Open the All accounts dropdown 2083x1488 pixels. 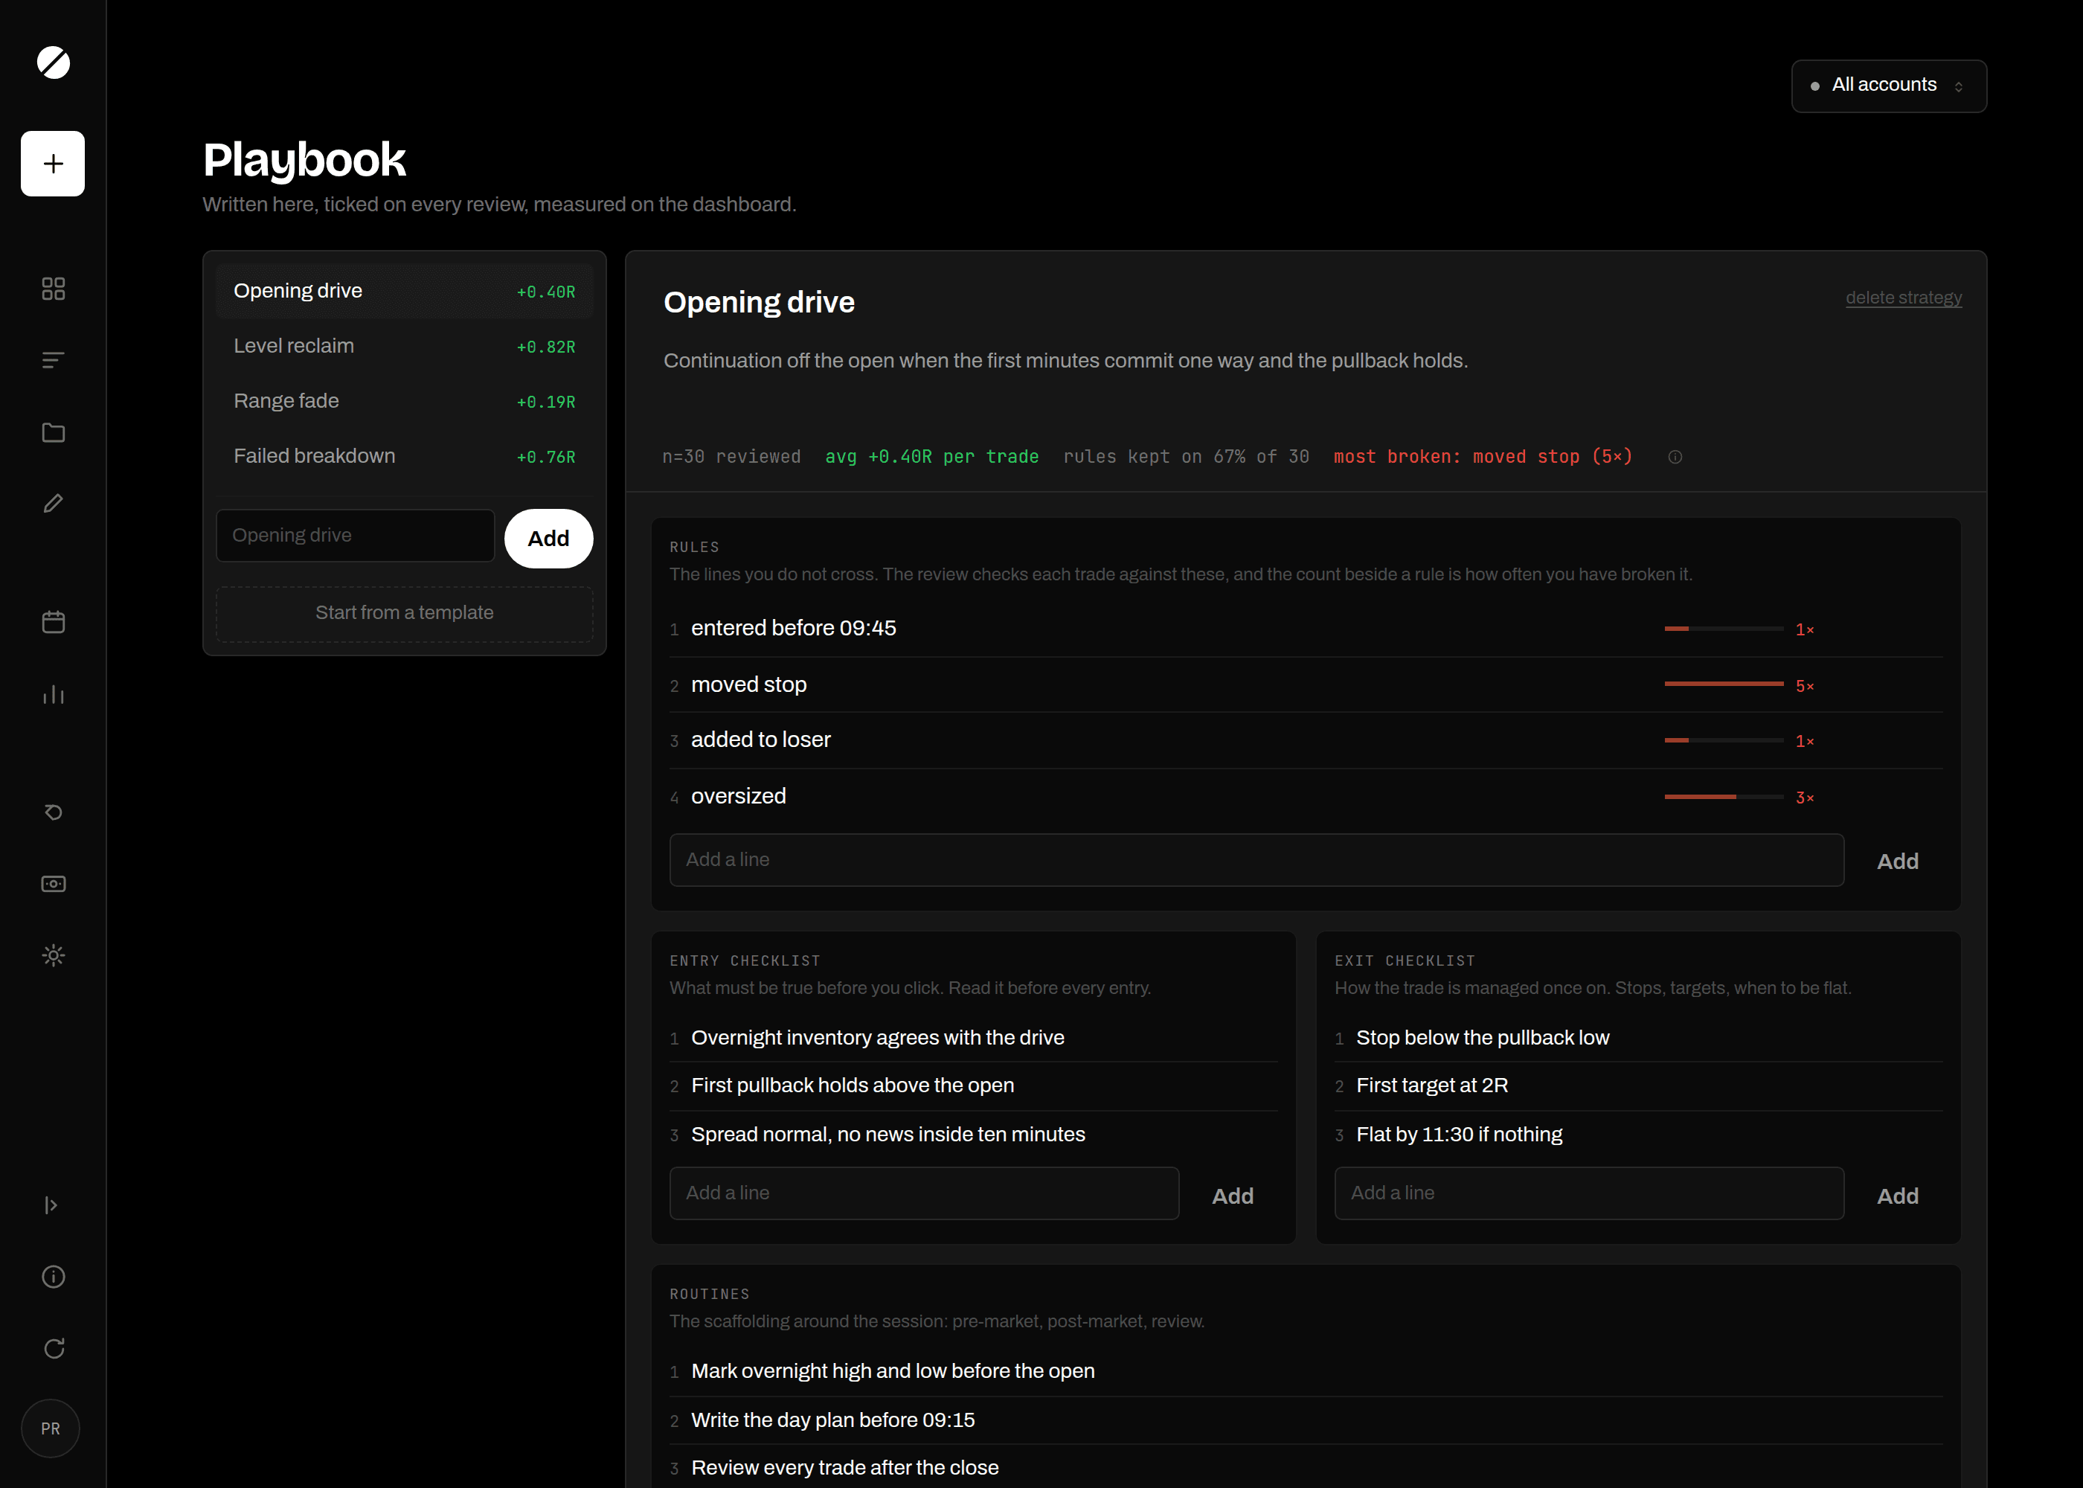coord(1889,86)
